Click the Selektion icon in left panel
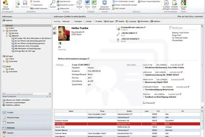205x137 pixels. coord(4,20)
